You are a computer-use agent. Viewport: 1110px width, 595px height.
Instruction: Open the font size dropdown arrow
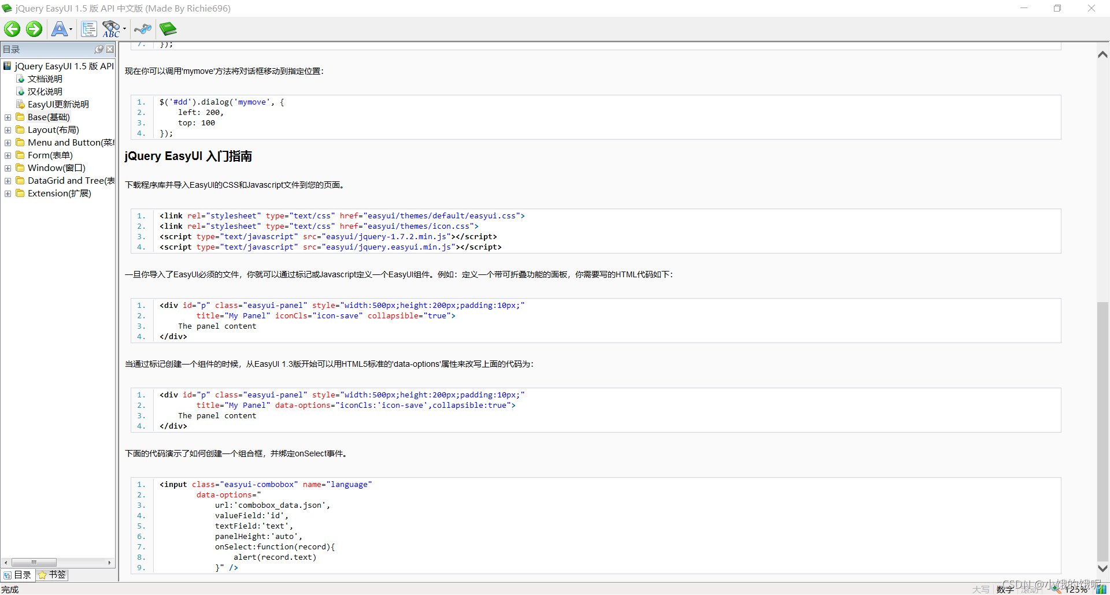coord(71,29)
